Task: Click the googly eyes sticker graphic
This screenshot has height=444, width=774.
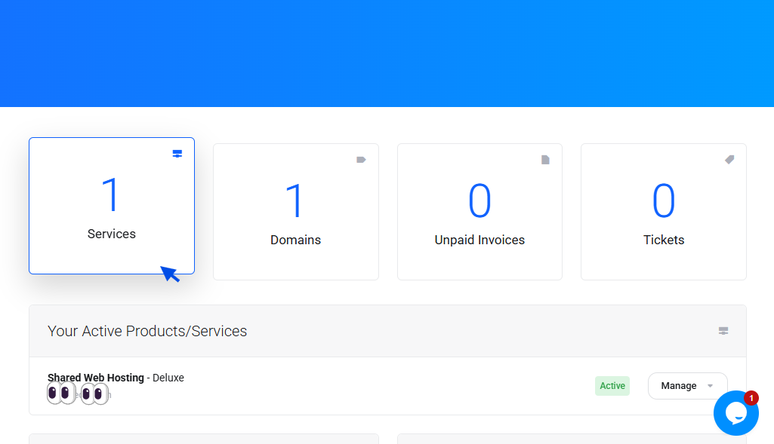Action: [78, 393]
